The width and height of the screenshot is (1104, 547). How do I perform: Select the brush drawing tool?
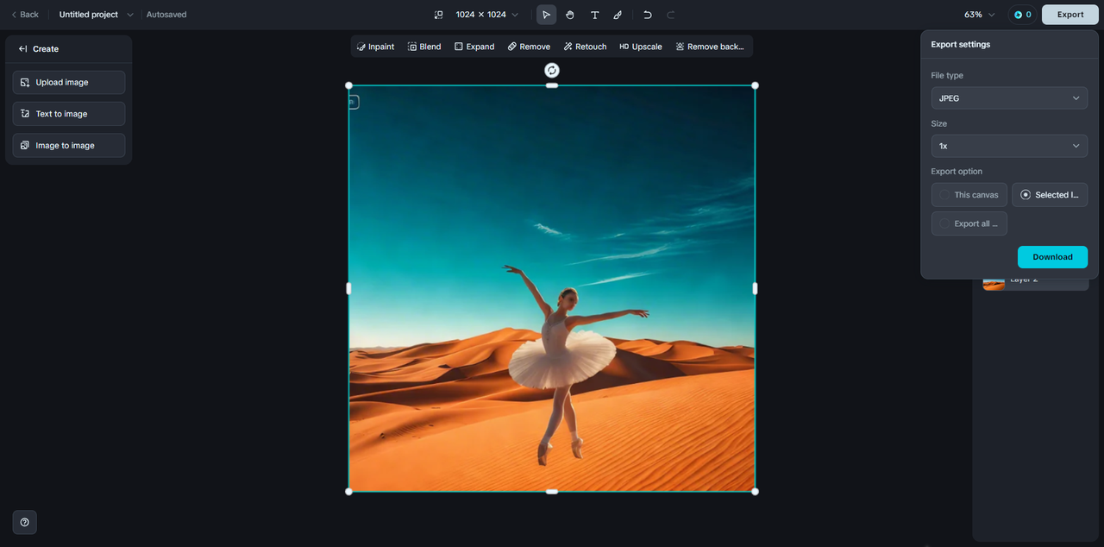[x=618, y=15]
